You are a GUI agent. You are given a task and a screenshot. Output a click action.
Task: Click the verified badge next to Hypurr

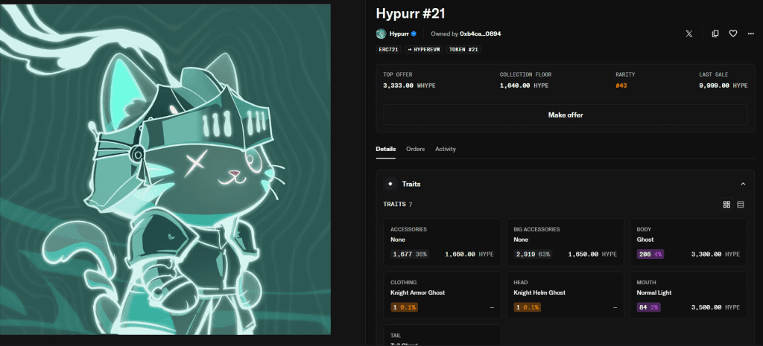click(x=414, y=34)
